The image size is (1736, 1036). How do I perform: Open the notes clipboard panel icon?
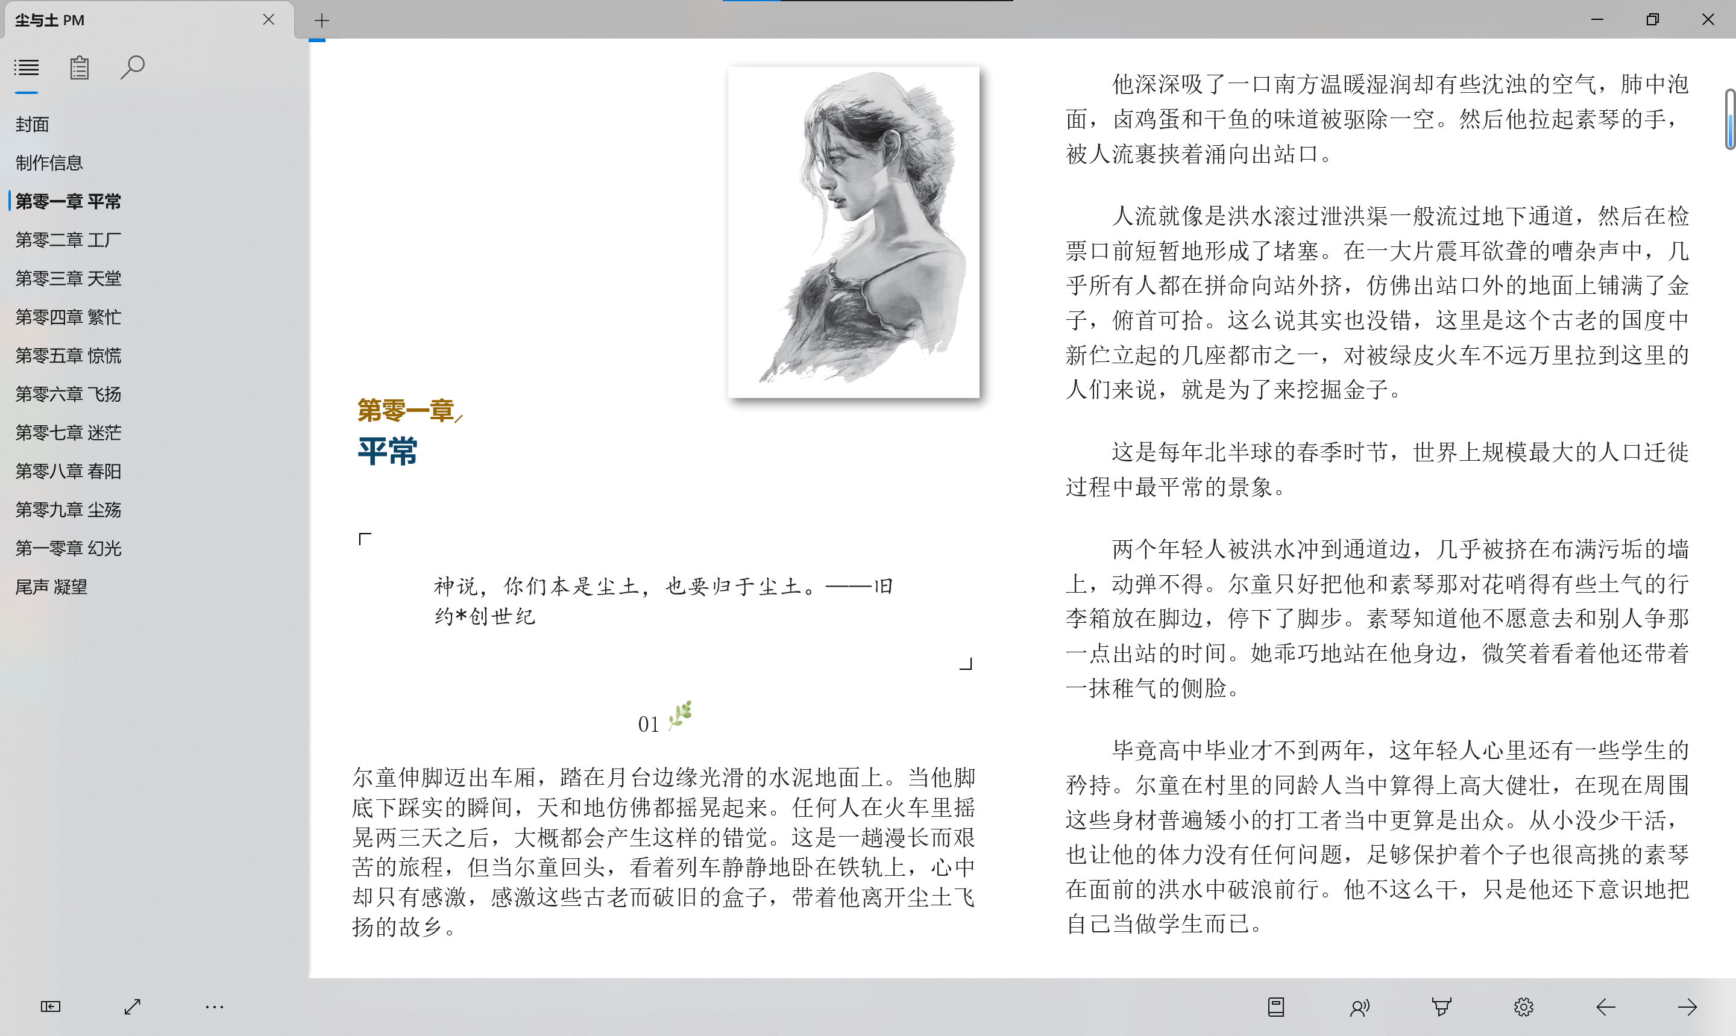pyautogui.click(x=79, y=67)
